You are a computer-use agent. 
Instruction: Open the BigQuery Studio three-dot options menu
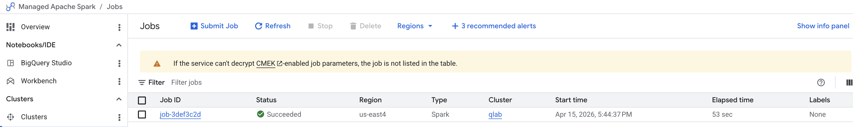(119, 63)
